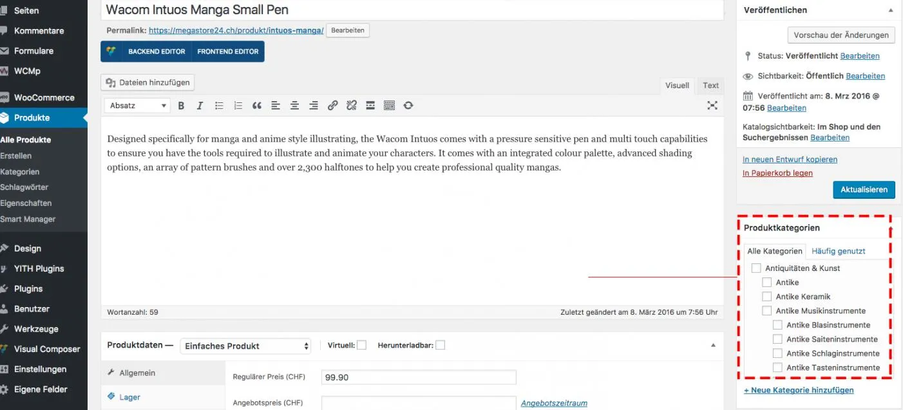Check the Antike Musikinstrumente category
Viewport: 903px width, 410px height.
tap(767, 311)
